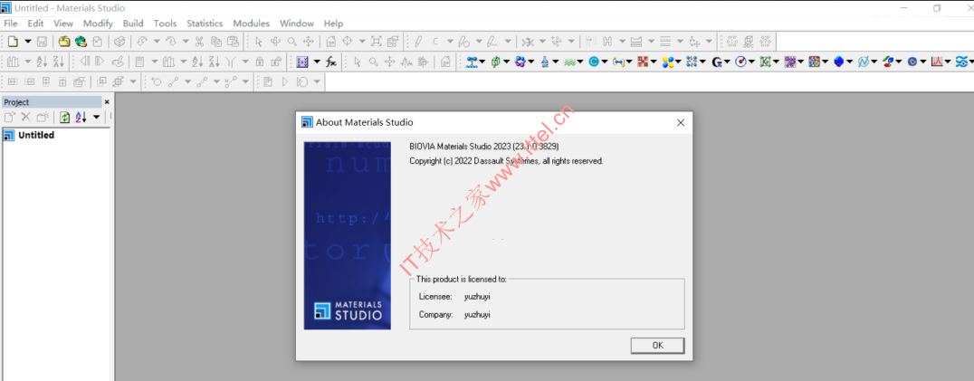The image size is (974, 381).
Task: Open the Tools menu
Action: [x=166, y=23]
